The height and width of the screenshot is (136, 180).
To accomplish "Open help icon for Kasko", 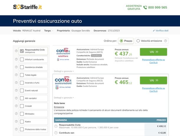I will coord(16,122).
